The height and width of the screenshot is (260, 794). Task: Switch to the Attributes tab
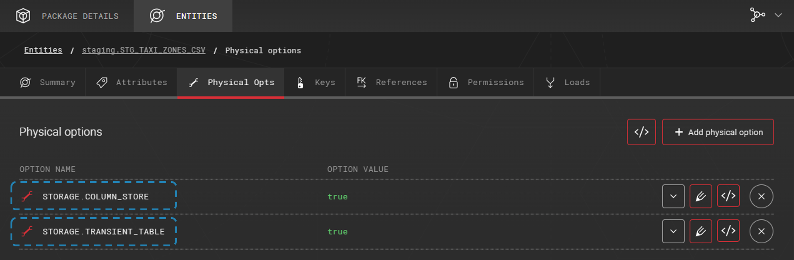pyautogui.click(x=131, y=83)
